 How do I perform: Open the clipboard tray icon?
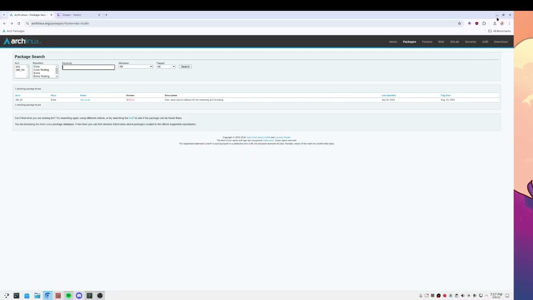click(x=456, y=296)
